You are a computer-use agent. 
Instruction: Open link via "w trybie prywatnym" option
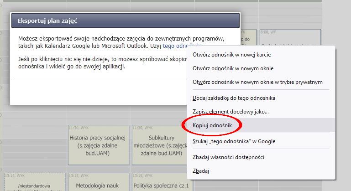[x=257, y=82]
